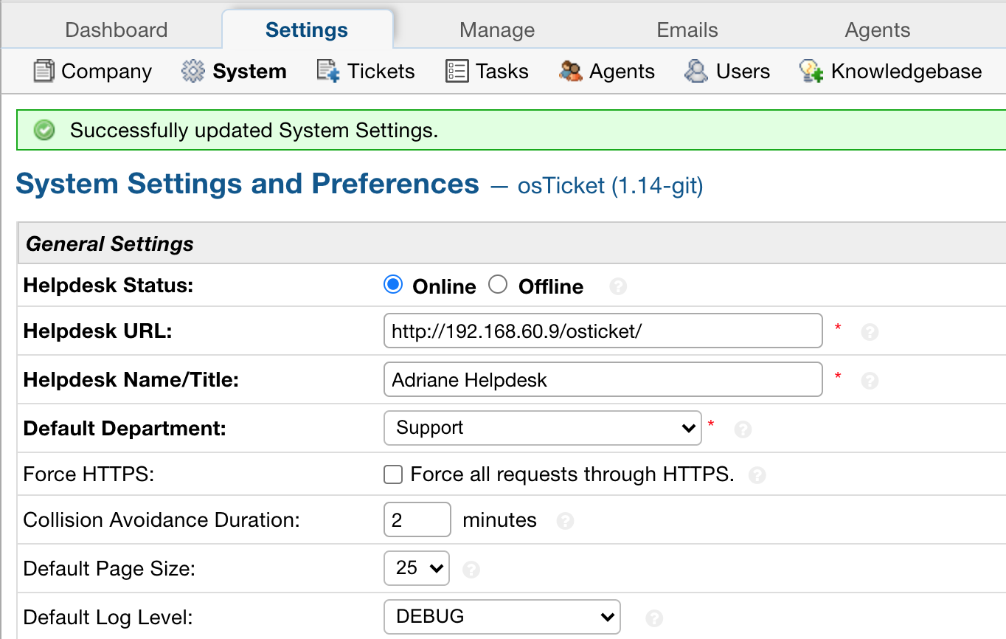Click the Helpdesk Name/Title text field
Image resolution: width=1006 pixels, height=639 pixels.
coord(603,379)
